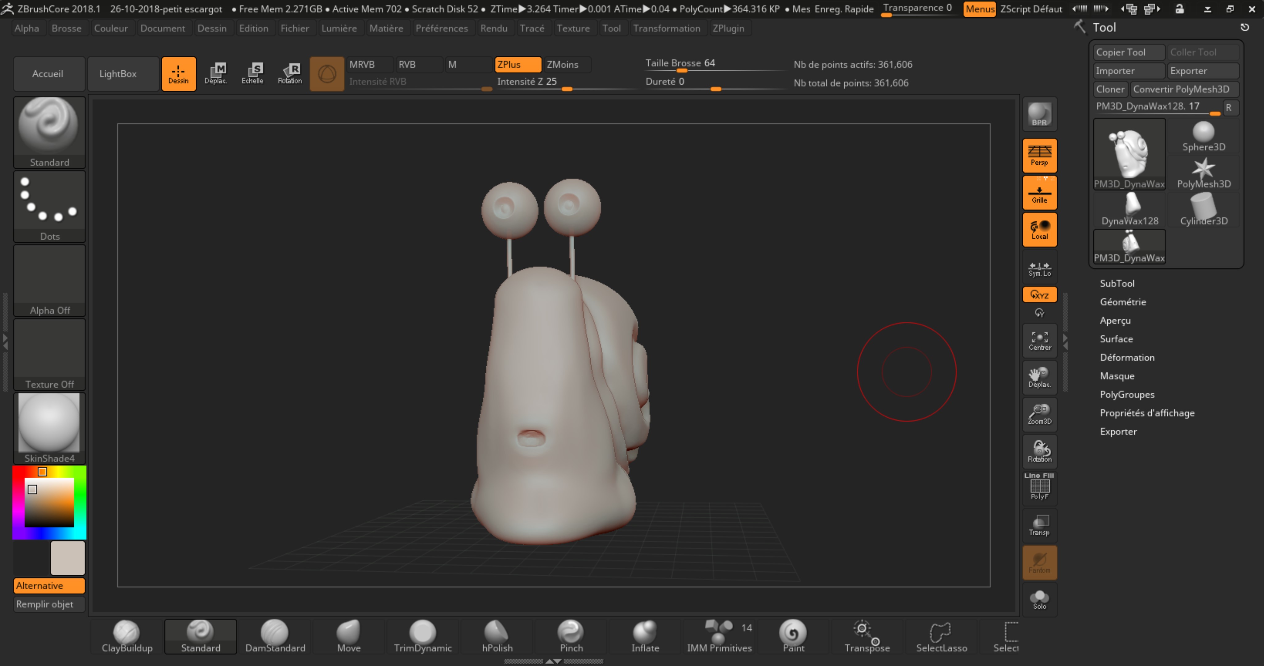Toggle the Grille floor grid

(1039, 193)
